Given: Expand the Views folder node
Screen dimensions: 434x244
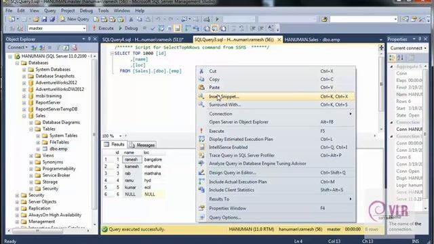Looking at the screenshot, I should (31, 156).
